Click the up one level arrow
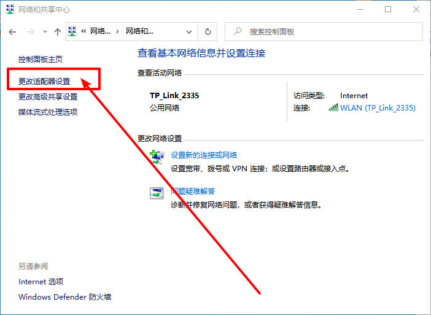Image resolution: width=431 pixels, height=315 pixels. (58, 32)
